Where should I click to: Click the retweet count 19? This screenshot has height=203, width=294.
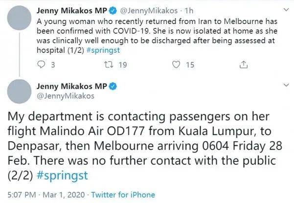click(x=123, y=65)
